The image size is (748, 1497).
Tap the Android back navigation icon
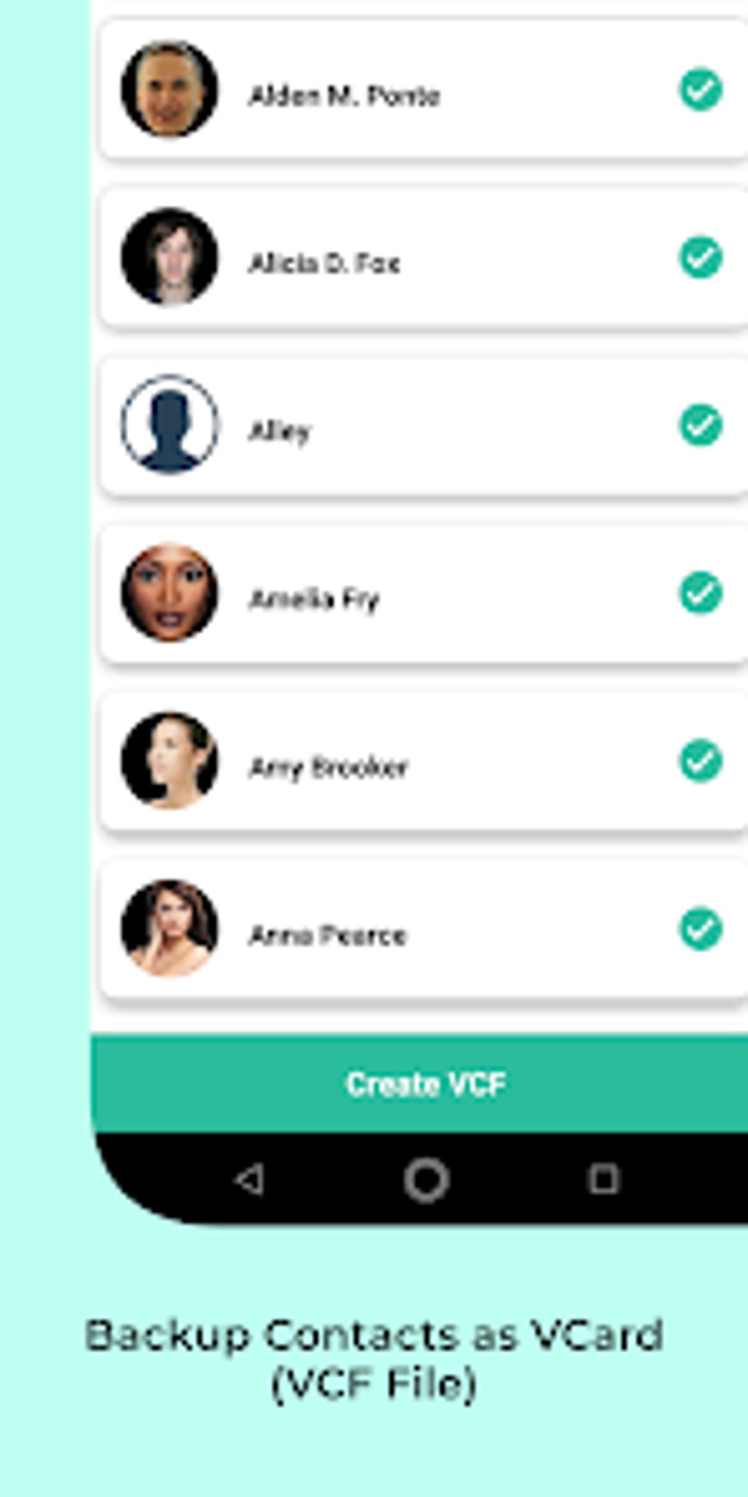coord(249,1179)
